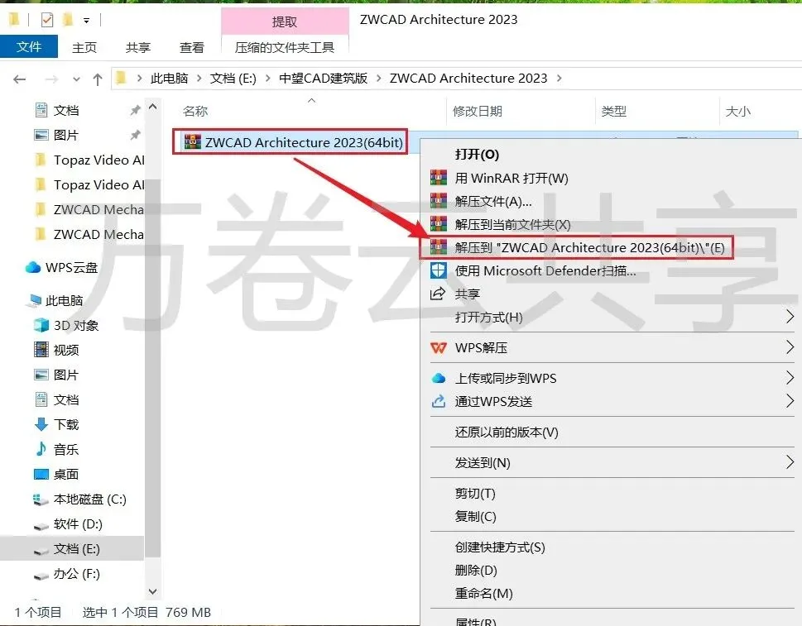Screen dimensions: 802x626
Task: Click WinRAR icon beside 解压文件(A)
Action: tap(439, 201)
